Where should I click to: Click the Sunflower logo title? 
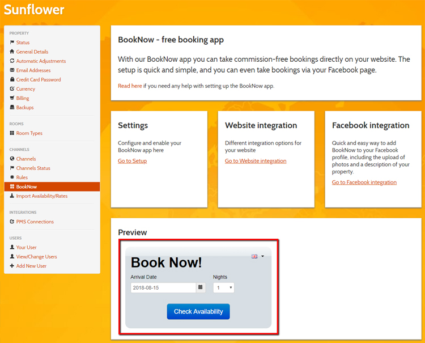coord(34,10)
